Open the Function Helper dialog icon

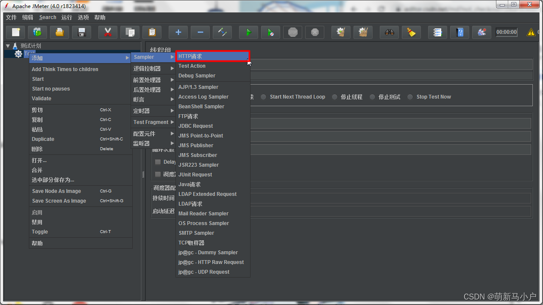point(437,32)
